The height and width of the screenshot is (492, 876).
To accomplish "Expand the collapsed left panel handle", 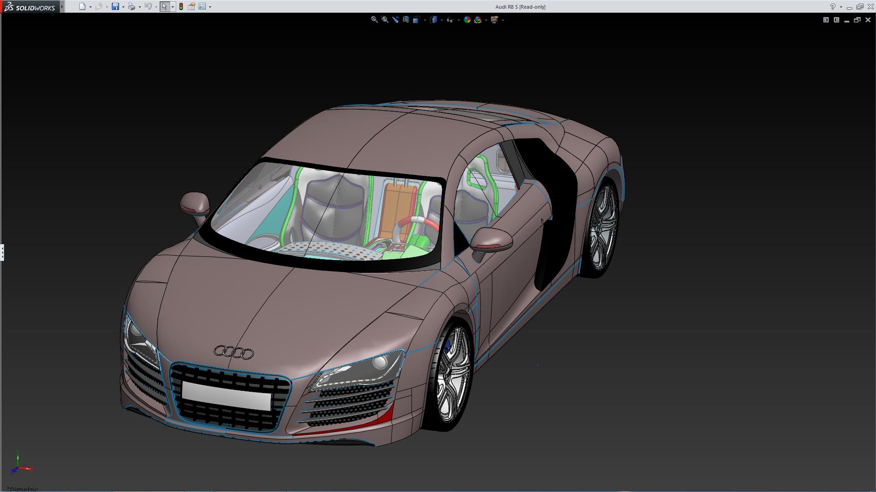I will (x=2, y=252).
